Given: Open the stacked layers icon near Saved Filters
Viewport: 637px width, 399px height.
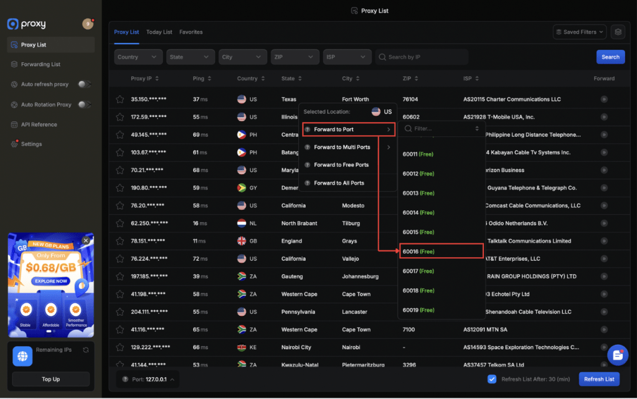Looking at the screenshot, I should coord(617,32).
